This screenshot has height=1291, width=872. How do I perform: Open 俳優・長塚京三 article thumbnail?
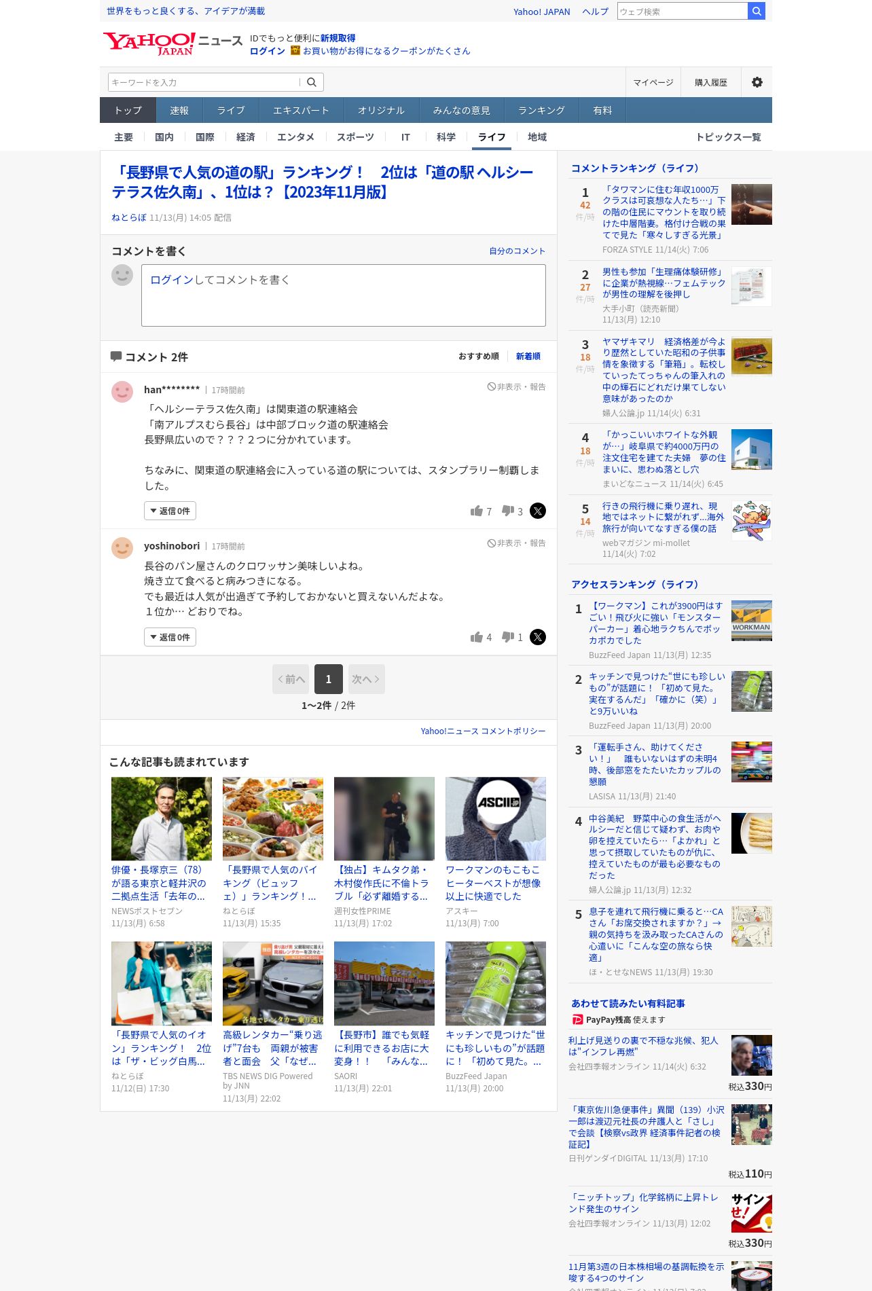(x=162, y=818)
